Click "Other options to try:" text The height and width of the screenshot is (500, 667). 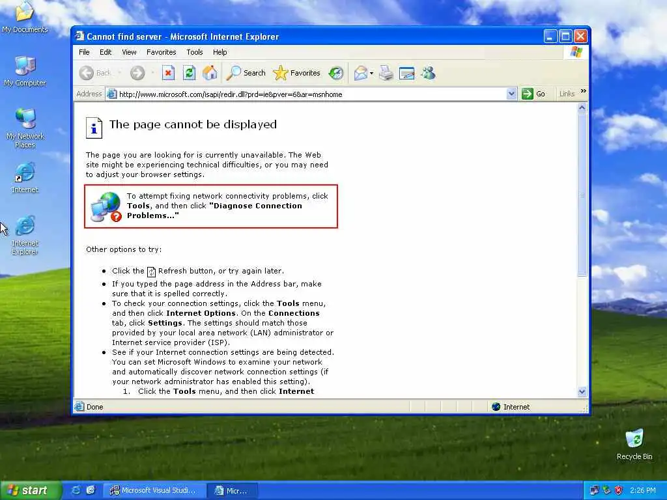pos(124,249)
